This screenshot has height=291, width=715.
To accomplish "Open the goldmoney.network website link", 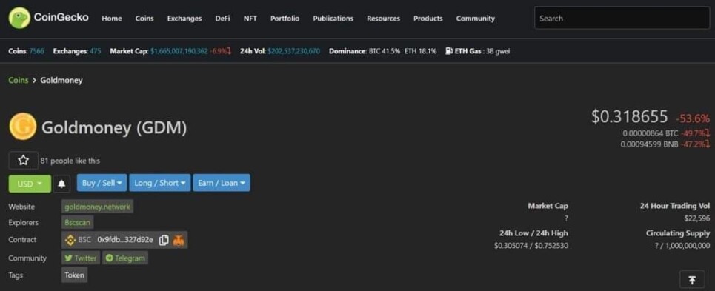I will pos(97,207).
